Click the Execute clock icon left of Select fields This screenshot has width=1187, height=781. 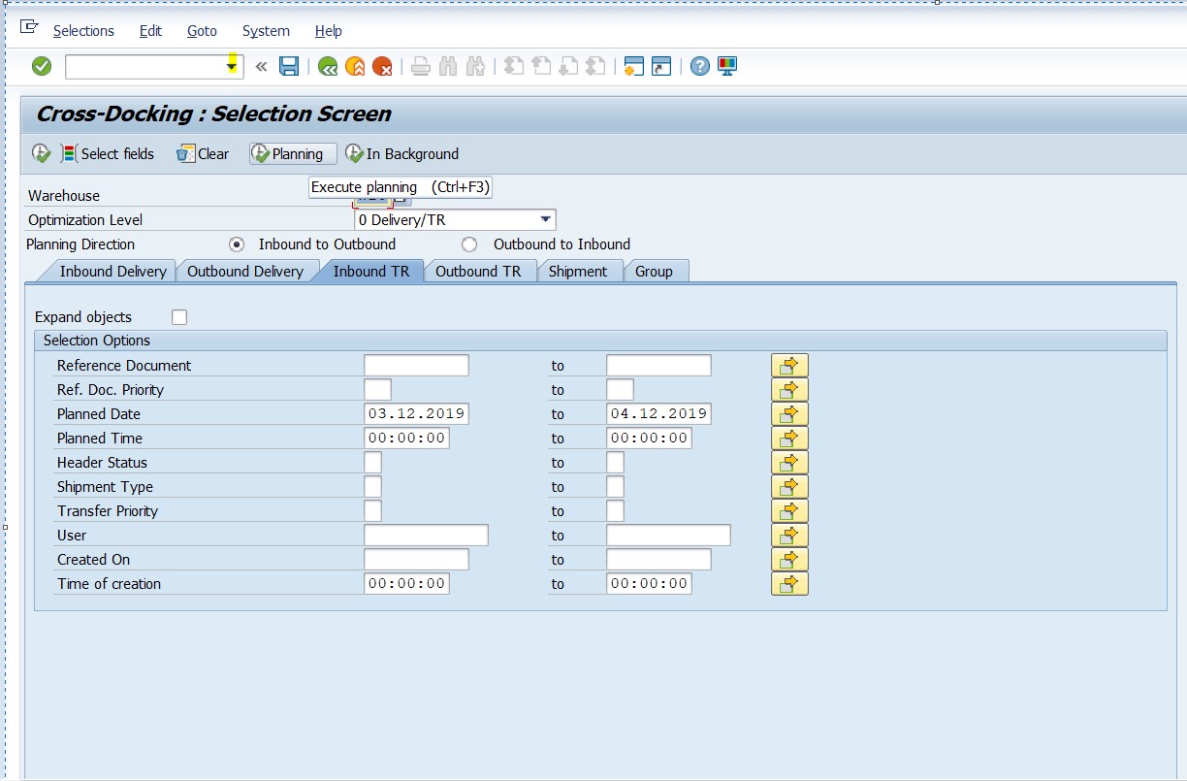(x=41, y=153)
